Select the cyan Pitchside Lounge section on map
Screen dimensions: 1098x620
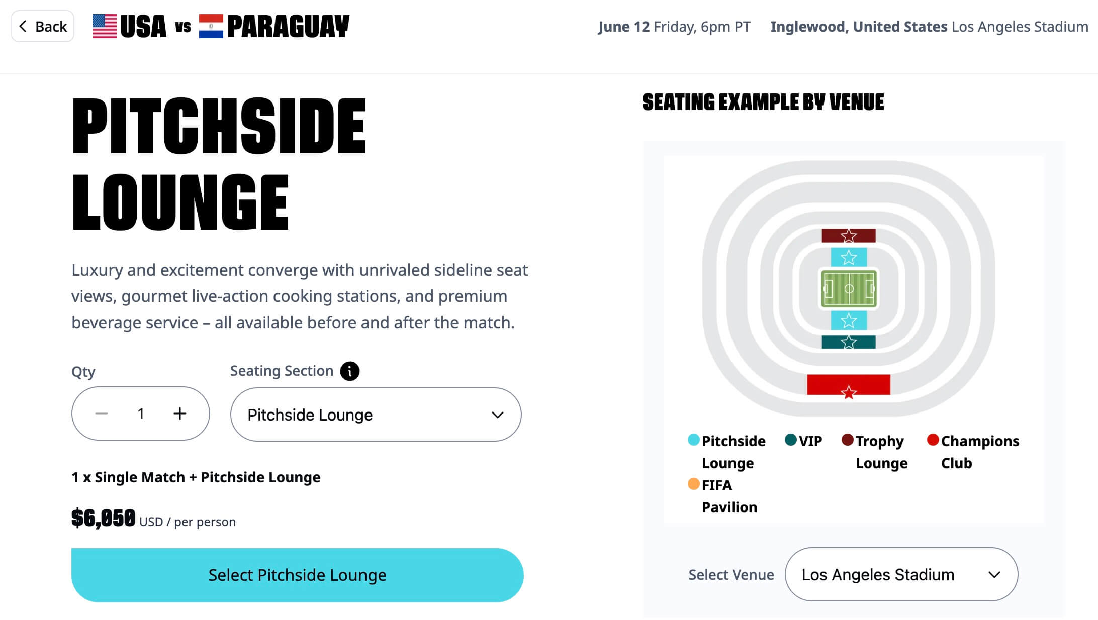point(850,257)
